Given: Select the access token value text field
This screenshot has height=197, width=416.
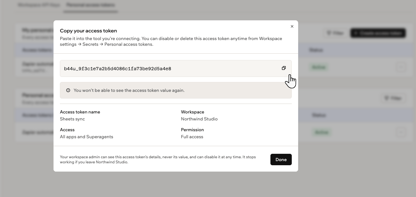Looking at the screenshot, I should (176, 68).
